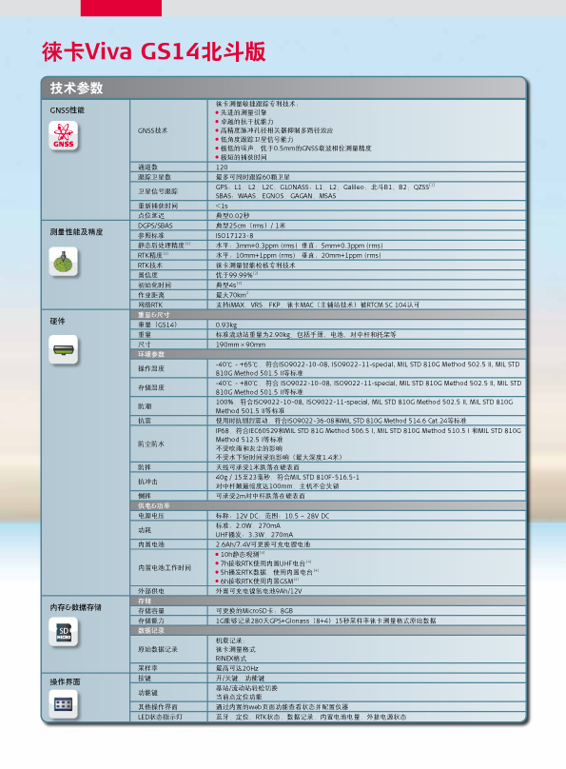
Task: Click the value 典型0.02秒
Action: [232, 215]
